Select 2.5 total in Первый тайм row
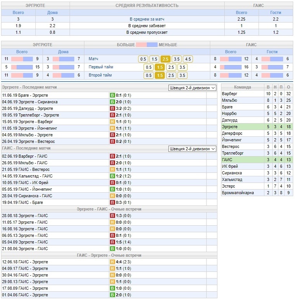The width and height of the screenshot is (295, 301). 171,67
